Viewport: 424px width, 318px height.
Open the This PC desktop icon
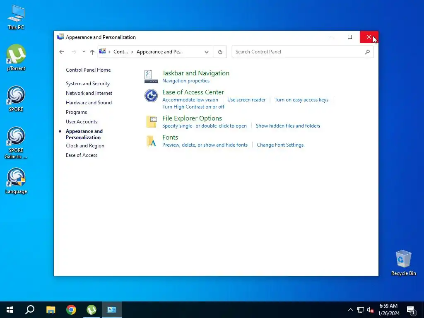point(16,17)
